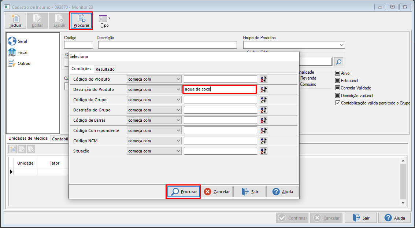The image size is (415, 228).
Task: Click the Código Correspondente value field
Action: (x=221, y=130)
